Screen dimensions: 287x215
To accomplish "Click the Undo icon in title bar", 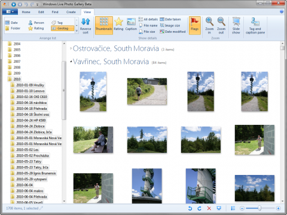I will click(26, 4).
